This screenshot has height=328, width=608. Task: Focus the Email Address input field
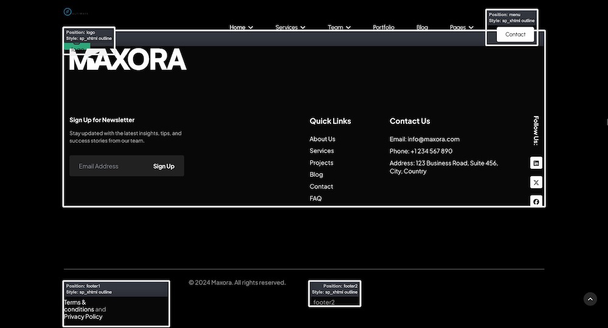[106, 166]
